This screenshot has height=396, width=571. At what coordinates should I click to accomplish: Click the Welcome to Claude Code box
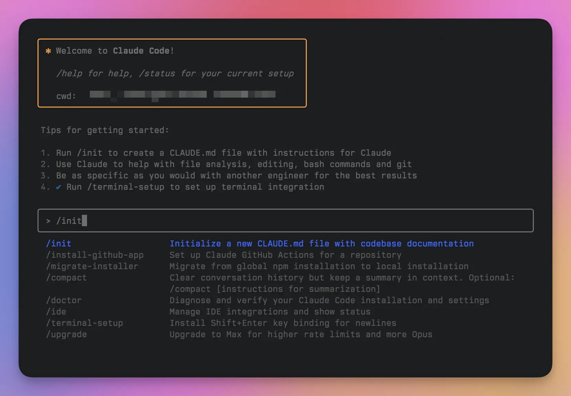pyautogui.click(x=172, y=73)
